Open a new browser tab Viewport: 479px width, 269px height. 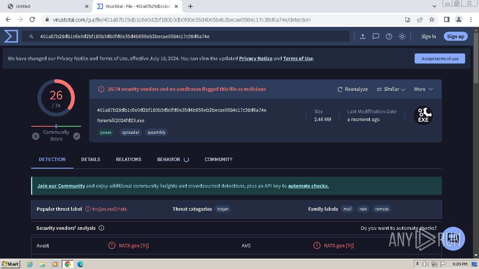click(190, 6)
